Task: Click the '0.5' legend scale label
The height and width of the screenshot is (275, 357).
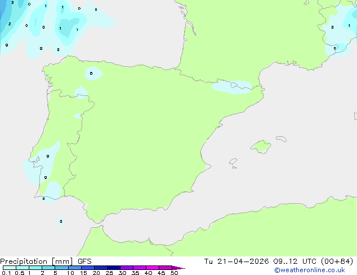Action: [x=19, y=273]
